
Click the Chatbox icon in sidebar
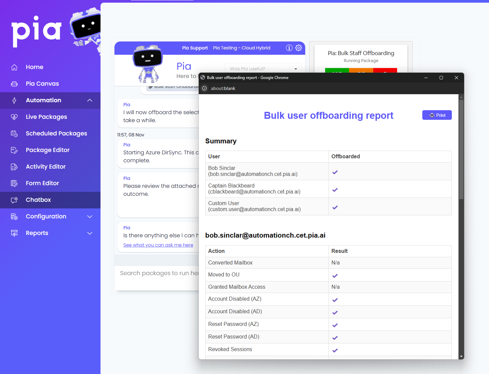14,200
